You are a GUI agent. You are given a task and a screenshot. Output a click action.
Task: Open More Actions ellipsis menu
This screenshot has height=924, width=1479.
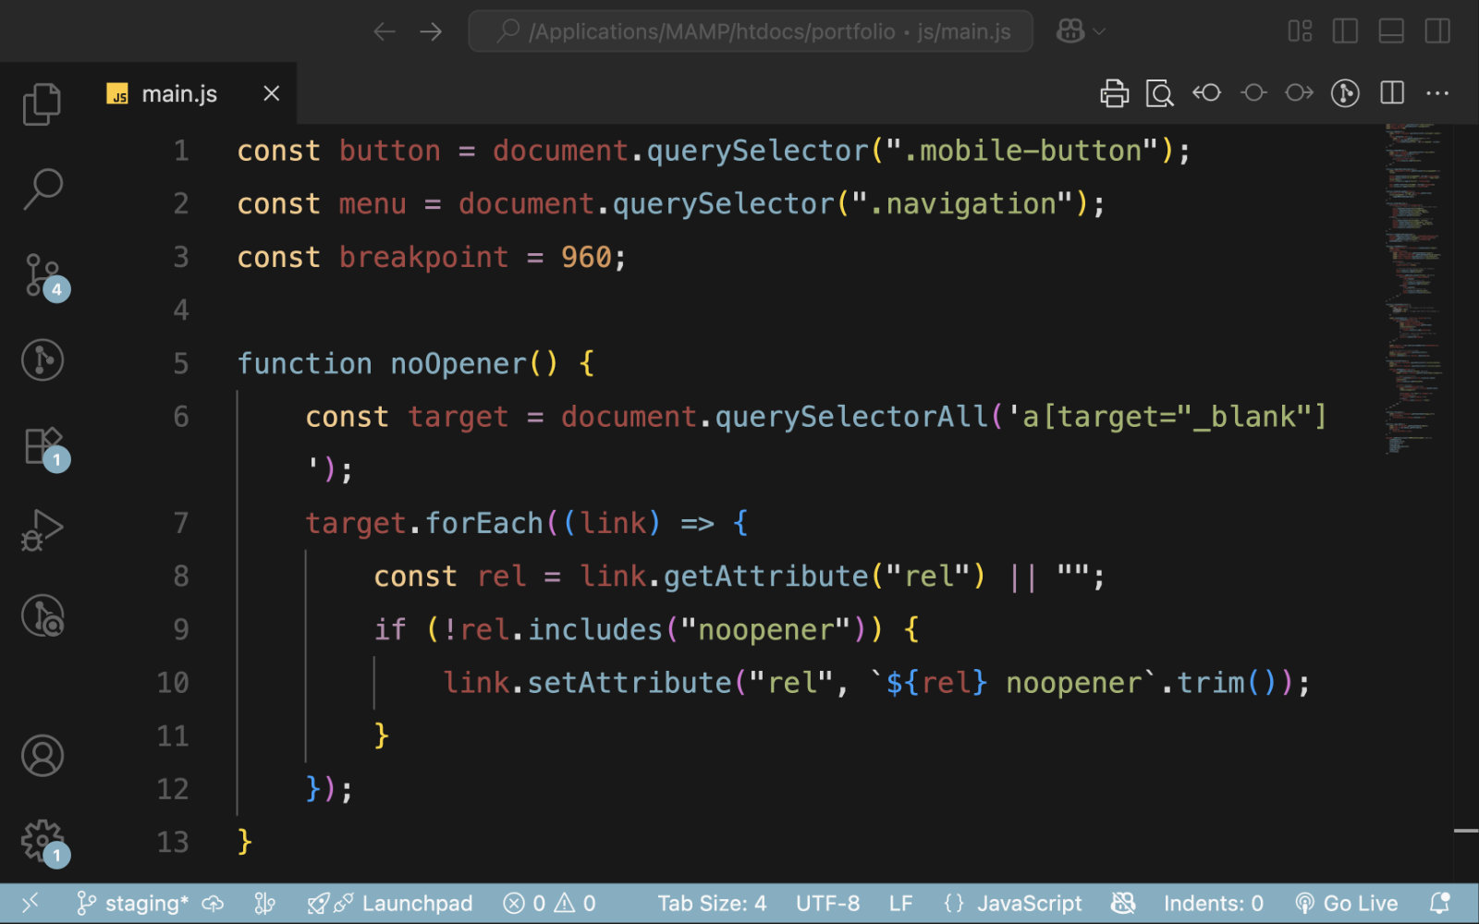(1437, 93)
